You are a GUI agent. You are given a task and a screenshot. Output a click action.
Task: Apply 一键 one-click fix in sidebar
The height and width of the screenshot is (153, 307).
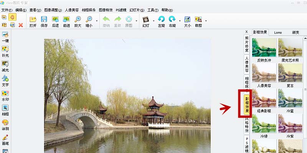point(5,37)
